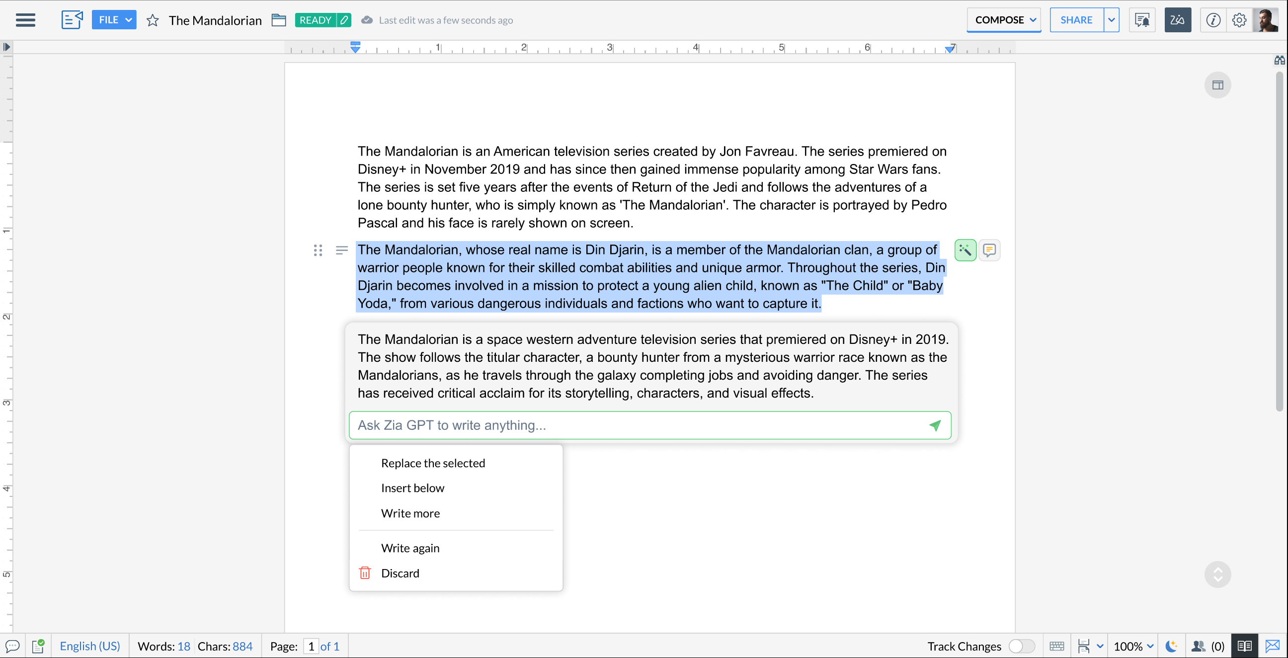This screenshot has height=658, width=1288.
Task: Click the Words count 18
Action: tap(164, 646)
